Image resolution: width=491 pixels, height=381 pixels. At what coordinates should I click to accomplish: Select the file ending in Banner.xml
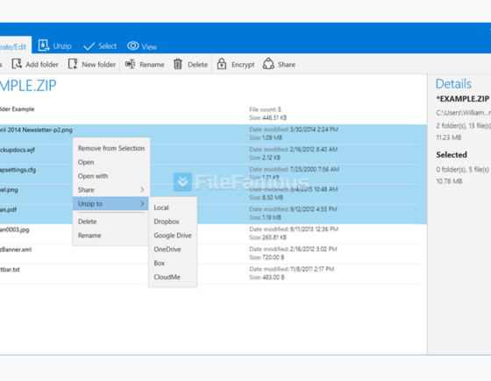click(x=210, y=254)
